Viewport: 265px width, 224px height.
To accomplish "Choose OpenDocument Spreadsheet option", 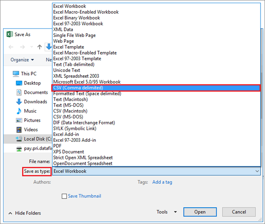I will click(x=156, y=164).
